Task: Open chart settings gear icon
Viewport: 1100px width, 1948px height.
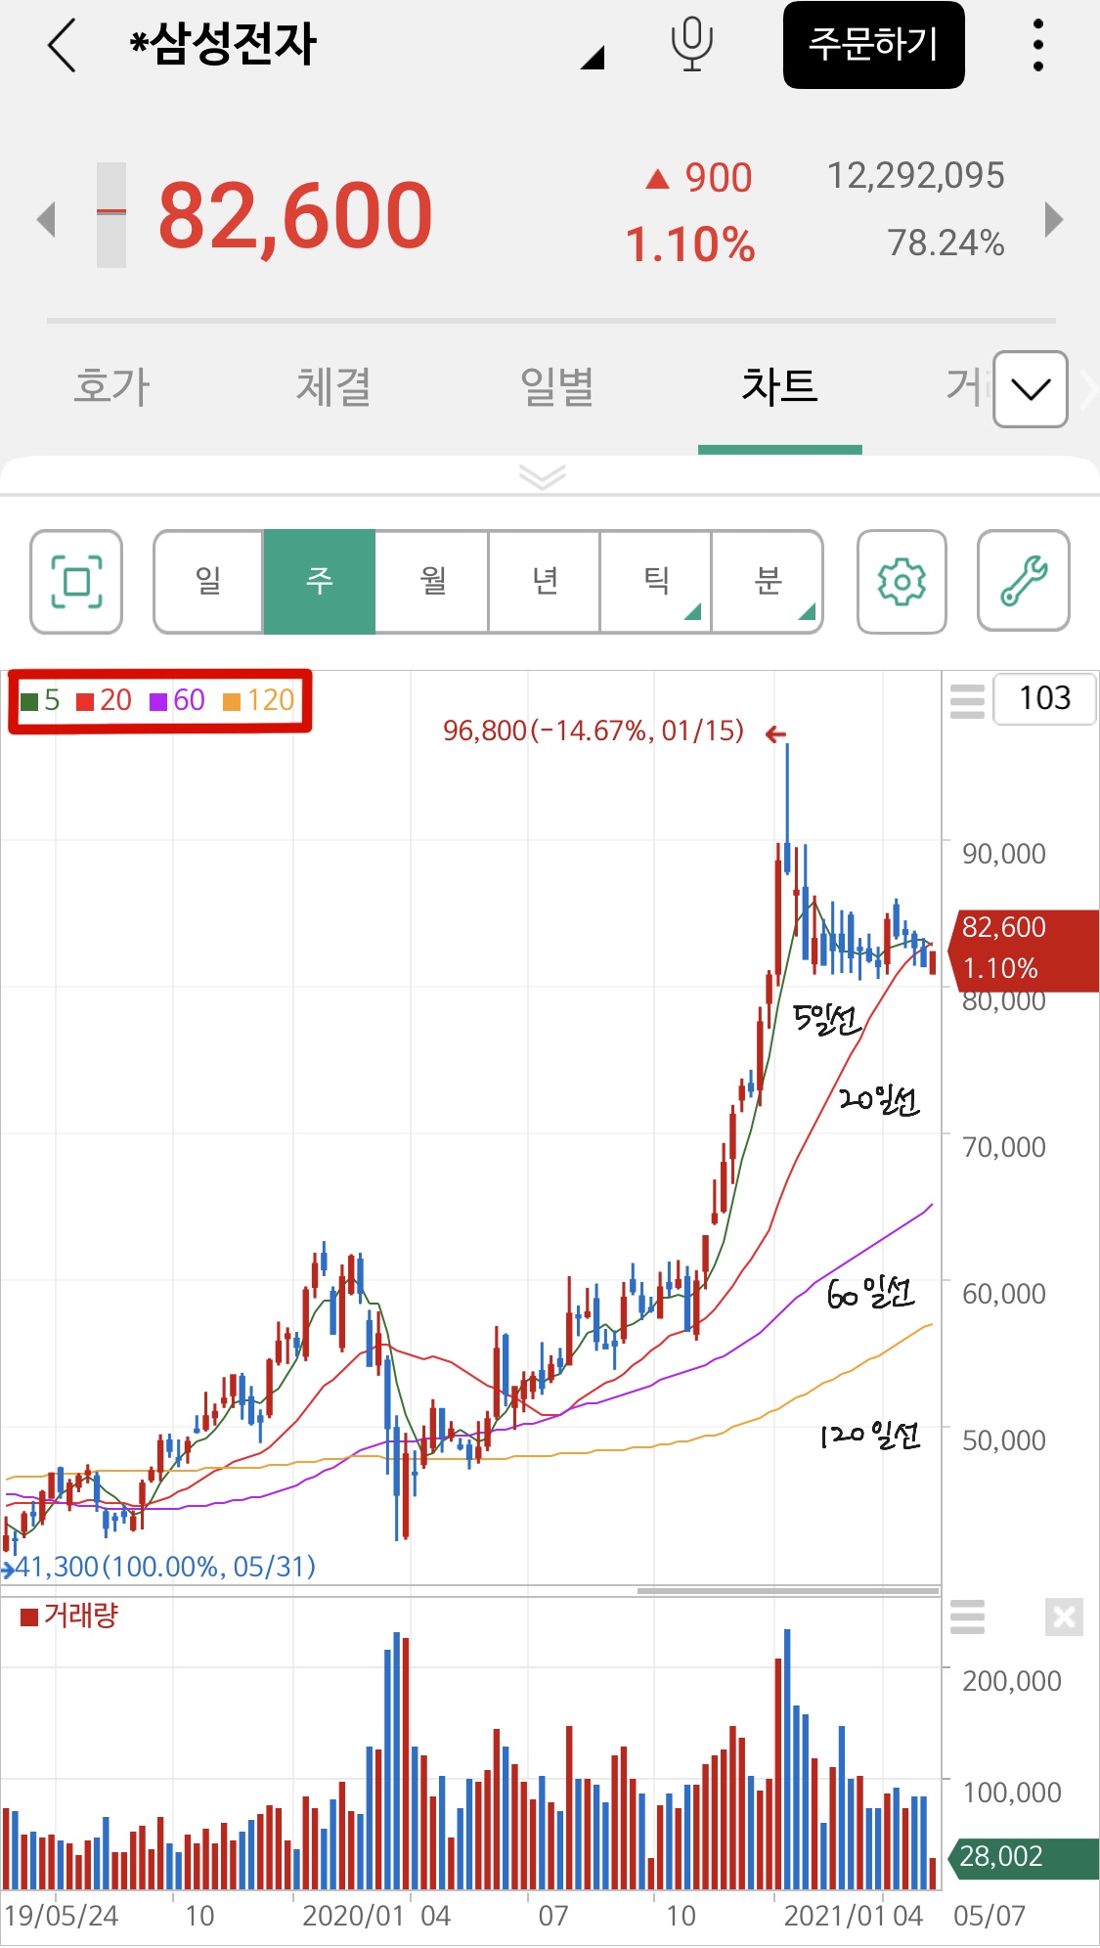Action: pos(902,582)
